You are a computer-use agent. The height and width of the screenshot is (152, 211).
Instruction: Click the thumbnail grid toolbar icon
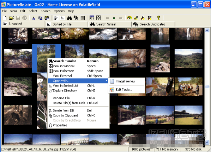click(83, 18)
